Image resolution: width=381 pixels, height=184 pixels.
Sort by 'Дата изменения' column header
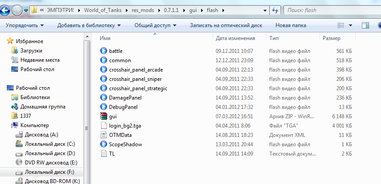(x=235, y=38)
